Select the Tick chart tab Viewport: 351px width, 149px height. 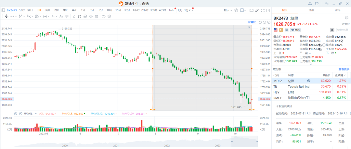coord(171,10)
